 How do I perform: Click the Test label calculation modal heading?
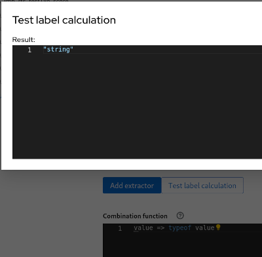pos(64,20)
